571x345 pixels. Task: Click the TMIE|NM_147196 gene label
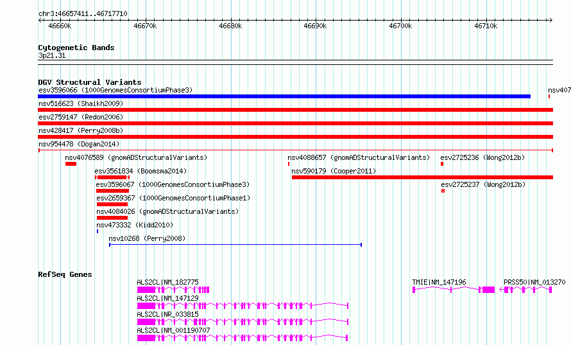coord(439,282)
